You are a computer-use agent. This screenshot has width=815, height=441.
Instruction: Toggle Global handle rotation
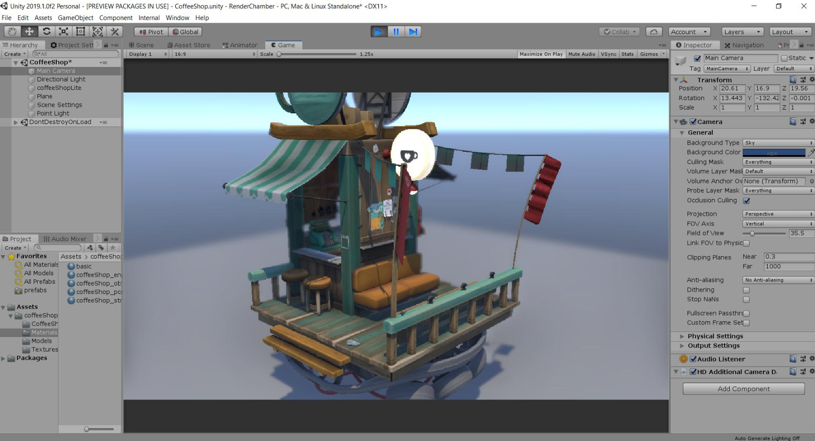[185, 32]
